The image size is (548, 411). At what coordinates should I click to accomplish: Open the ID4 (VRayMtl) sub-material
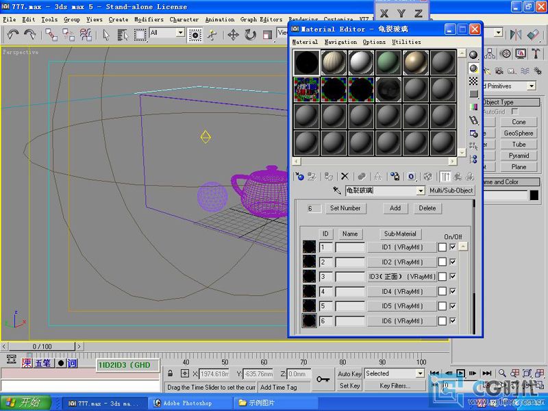(x=402, y=292)
